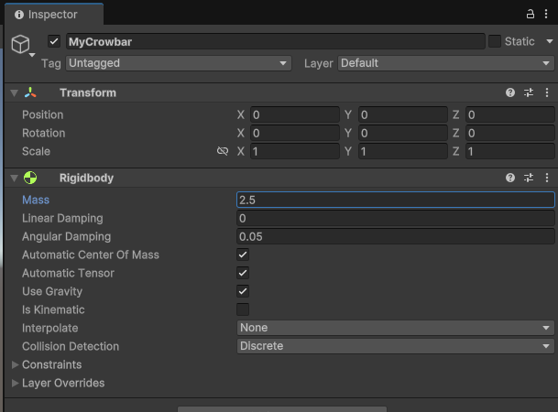Open the Interpolate dropdown set to None

tap(396, 328)
